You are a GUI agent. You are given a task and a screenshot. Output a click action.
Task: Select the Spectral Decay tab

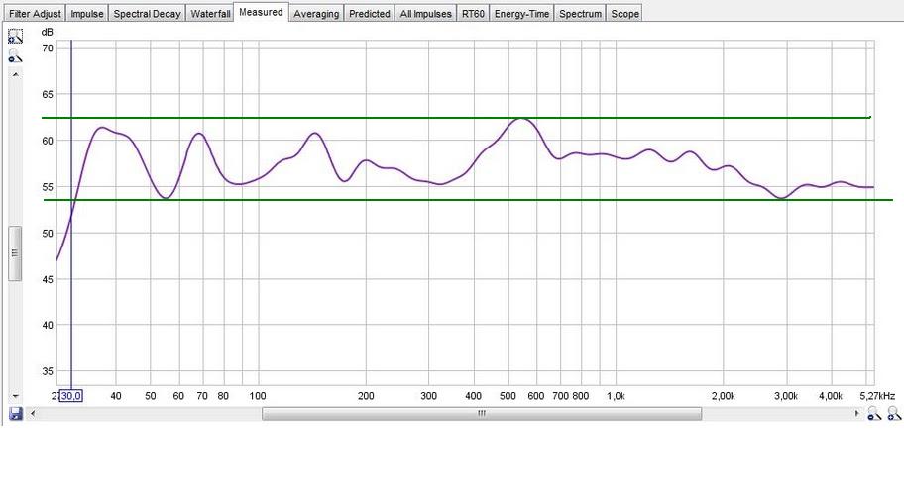(x=145, y=14)
